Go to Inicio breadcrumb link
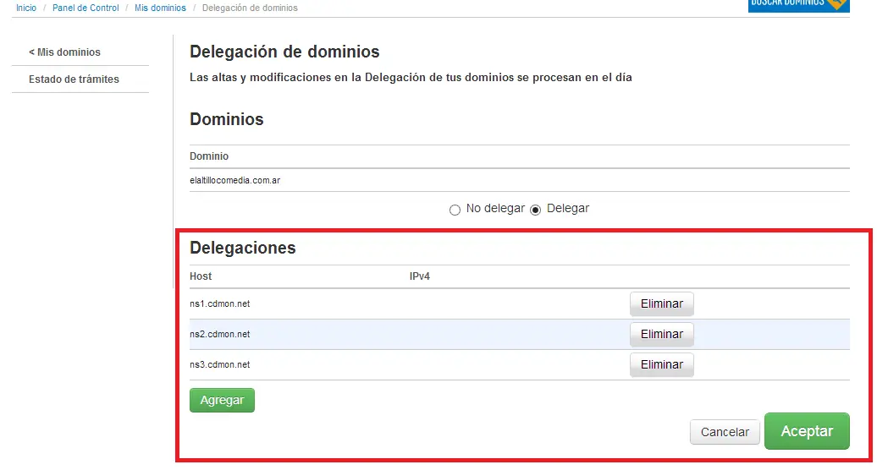The width and height of the screenshot is (888, 470). tap(26, 8)
